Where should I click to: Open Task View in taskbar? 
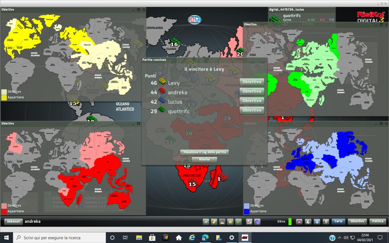(125, 238)
